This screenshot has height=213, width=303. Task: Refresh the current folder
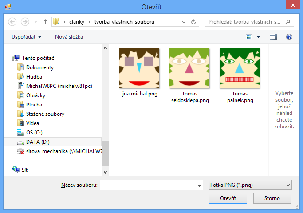click(193, 22)
